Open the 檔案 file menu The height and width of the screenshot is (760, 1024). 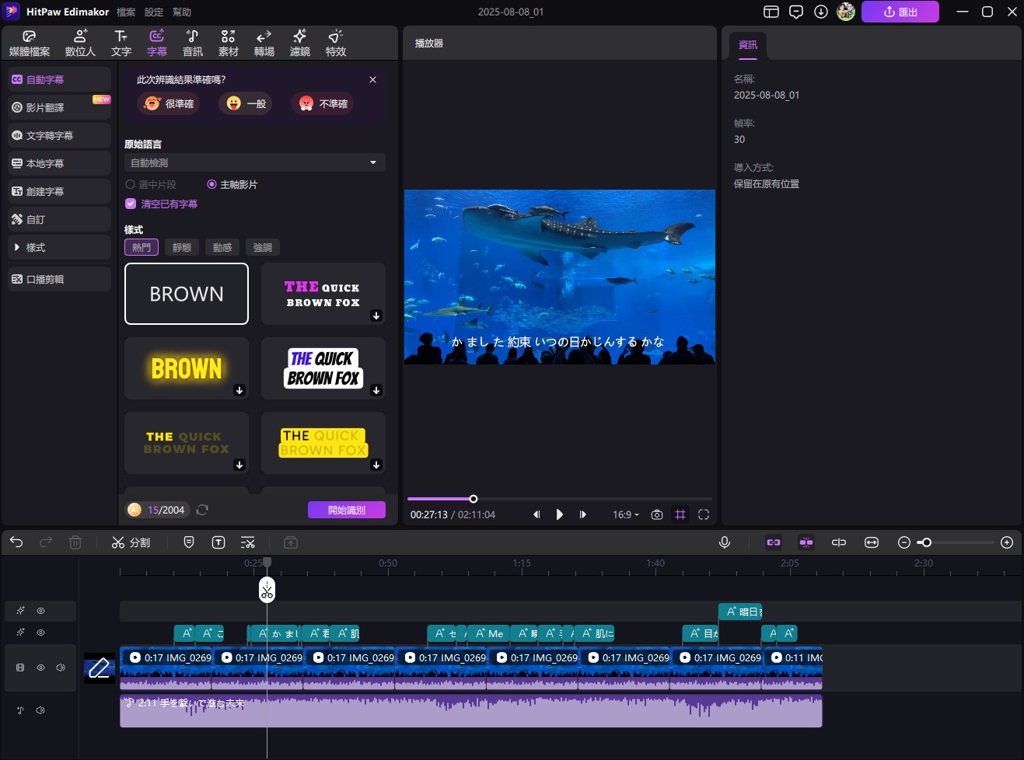pyautogui.click(x=126, y=12)
